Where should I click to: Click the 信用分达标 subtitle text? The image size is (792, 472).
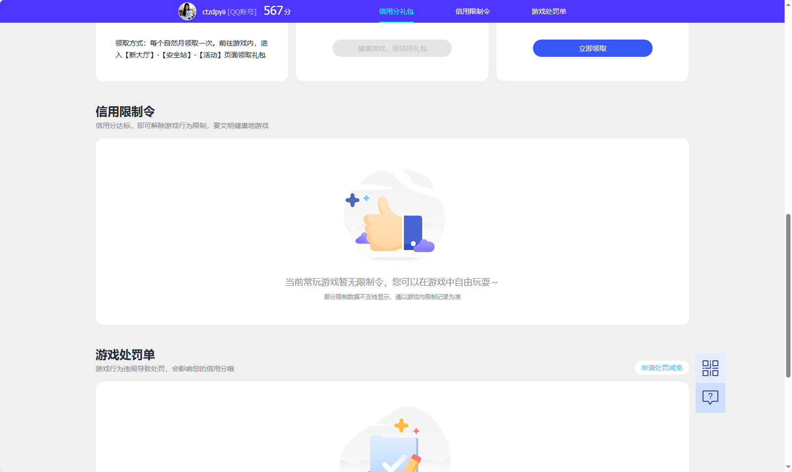pyautogui.click(x=182, y=126)
